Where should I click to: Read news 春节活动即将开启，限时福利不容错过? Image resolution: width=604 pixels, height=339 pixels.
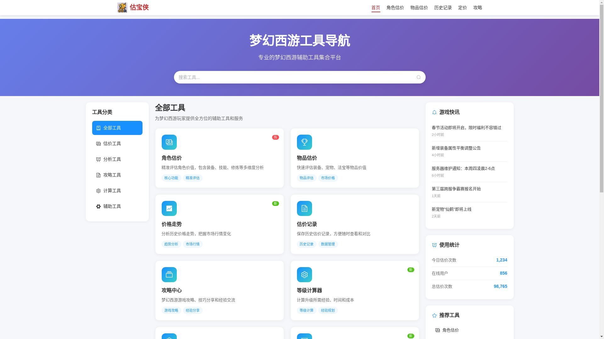[x=467, y=128]
